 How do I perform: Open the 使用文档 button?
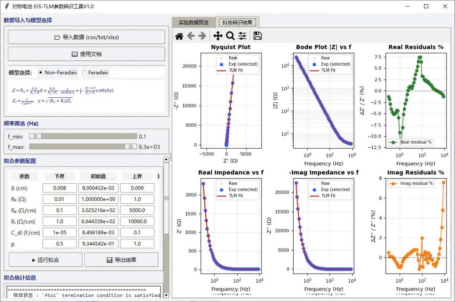point(86,54)
